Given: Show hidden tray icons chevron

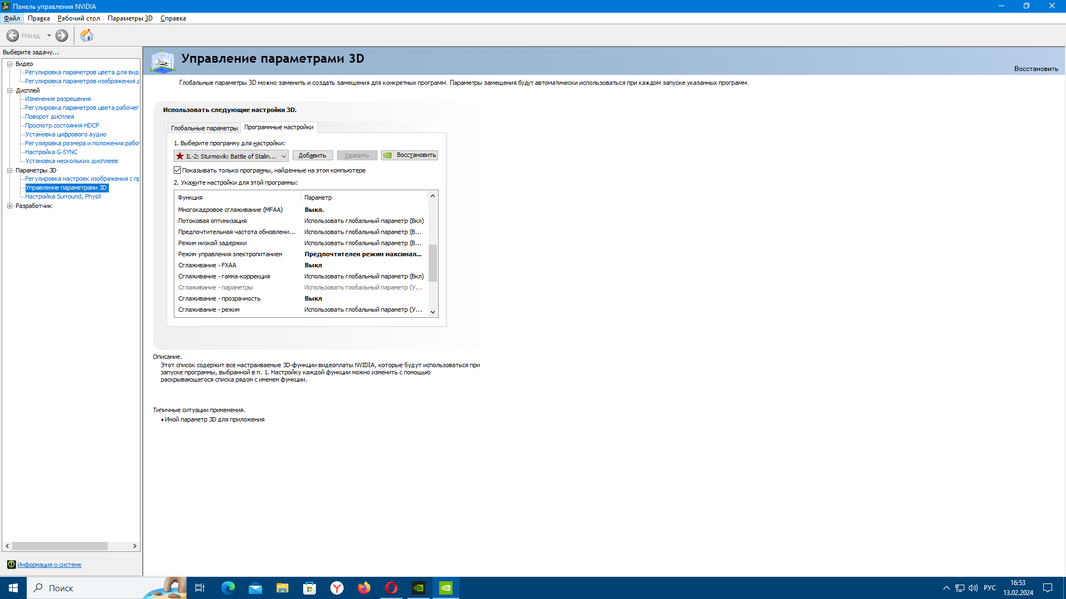Looking at the screenshot, I should 946,588.
